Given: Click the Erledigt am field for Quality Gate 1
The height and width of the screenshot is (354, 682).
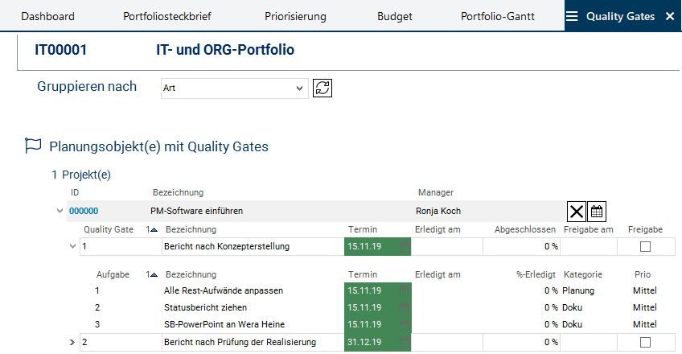Looking at the screenshot, I should [x=446, y=246].
